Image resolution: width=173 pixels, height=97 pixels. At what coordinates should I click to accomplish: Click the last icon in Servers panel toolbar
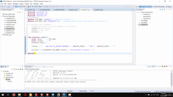click(x=22, y=69)
